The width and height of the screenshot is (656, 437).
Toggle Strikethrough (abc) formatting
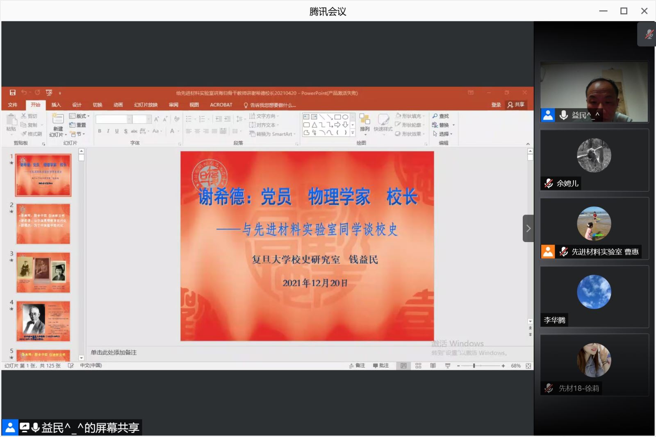pyautogui.click(x=134, y=131)
